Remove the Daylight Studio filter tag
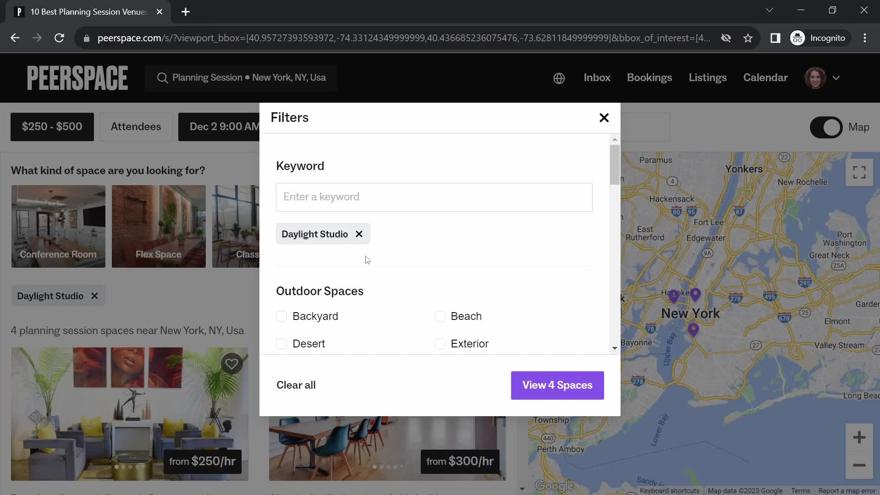 (359, 234)
